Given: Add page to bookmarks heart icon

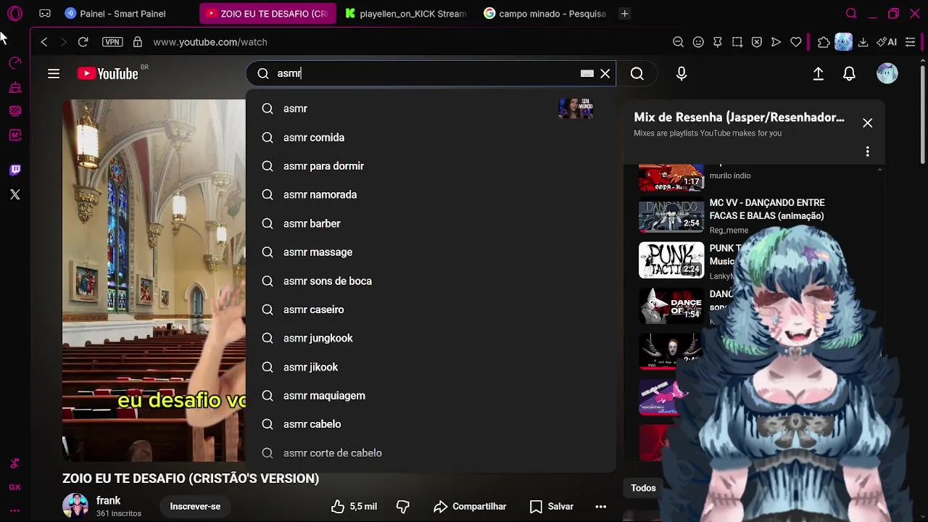Looking at the screenshot, I should (795, 42).
